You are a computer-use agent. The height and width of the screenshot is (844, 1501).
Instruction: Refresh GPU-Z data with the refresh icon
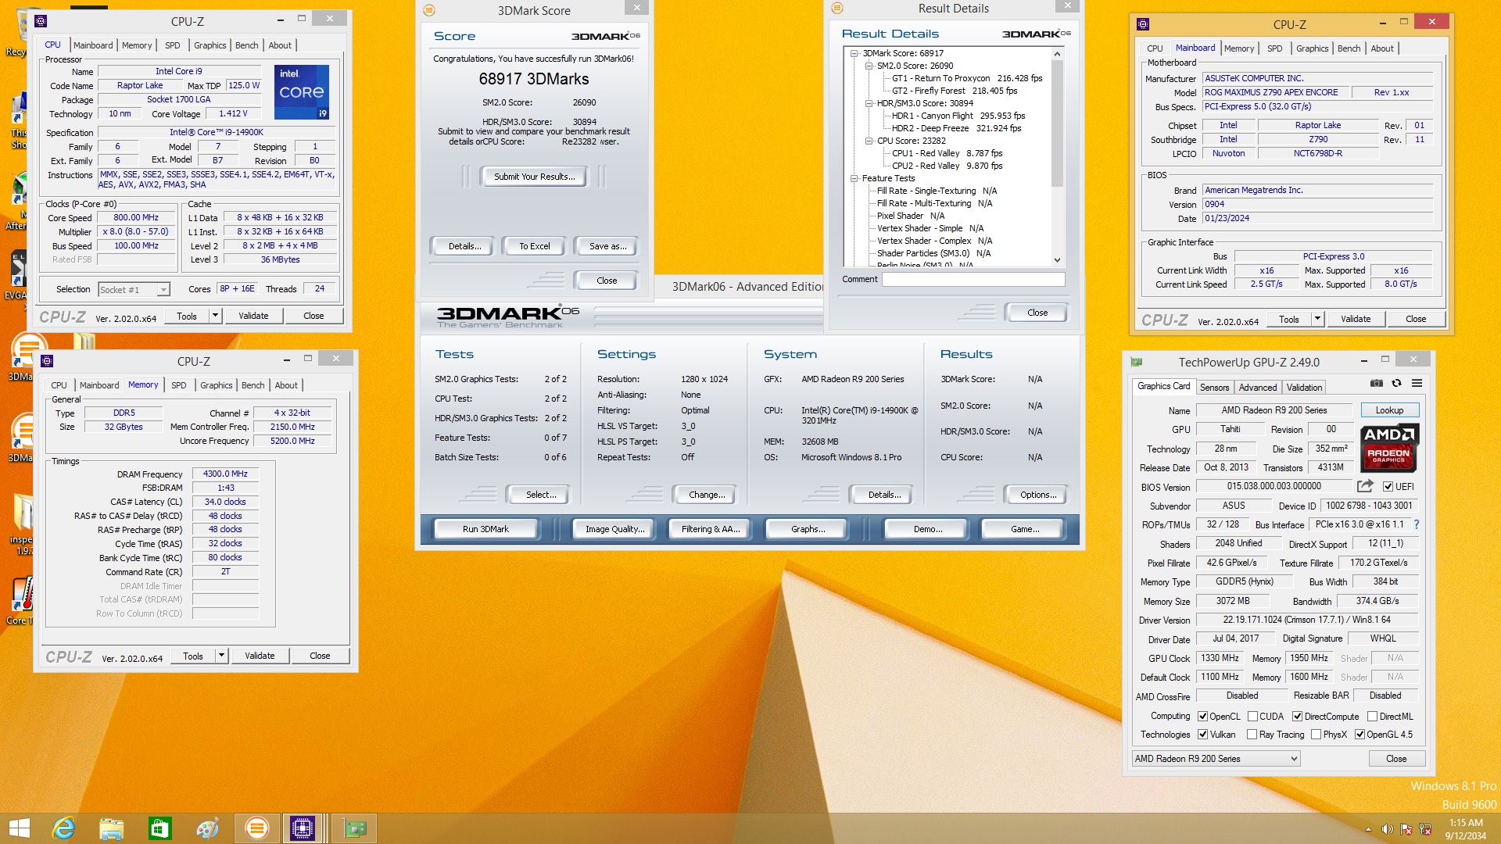(x=1396, y=383)
